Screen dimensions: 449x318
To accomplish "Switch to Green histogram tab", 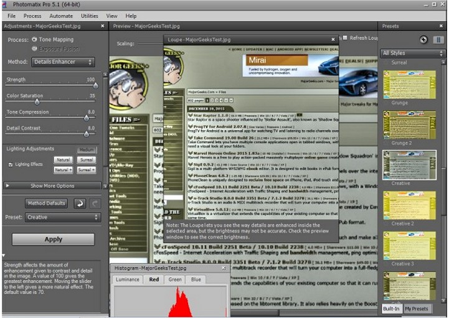I will tap(174, 279).
